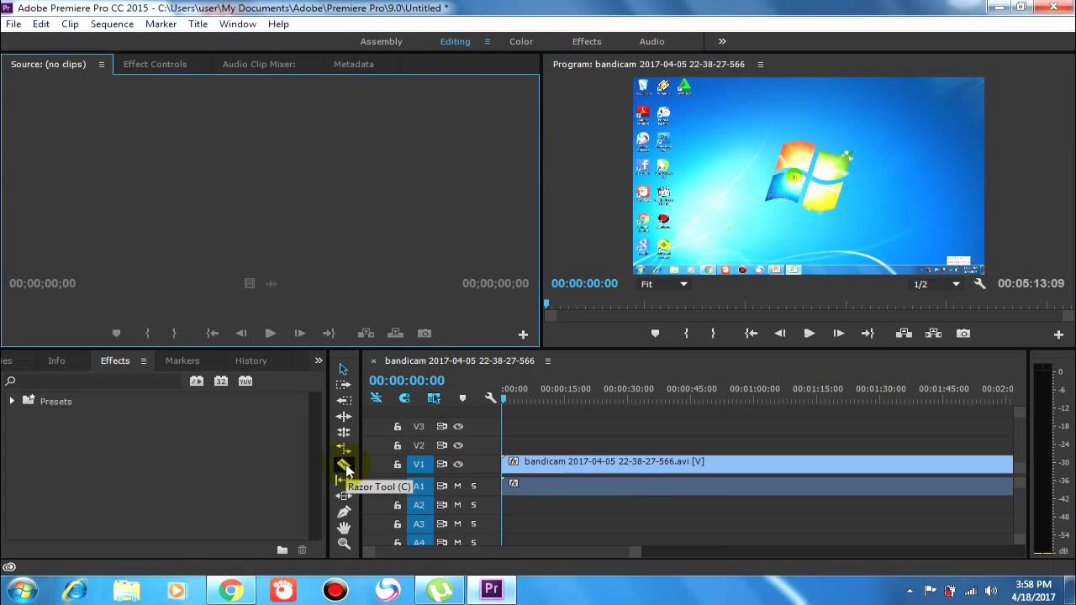Open the Fit zoom level dropdown

pos(665,284)
